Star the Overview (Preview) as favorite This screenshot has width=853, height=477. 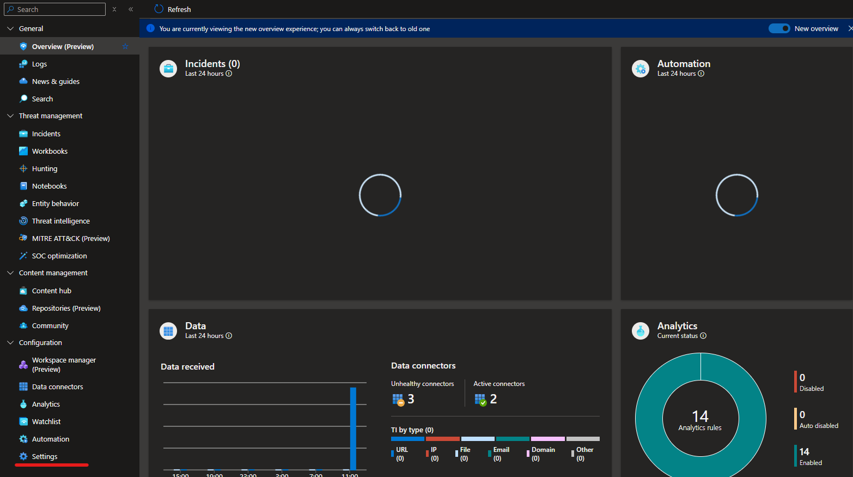[x=125, y=46]
